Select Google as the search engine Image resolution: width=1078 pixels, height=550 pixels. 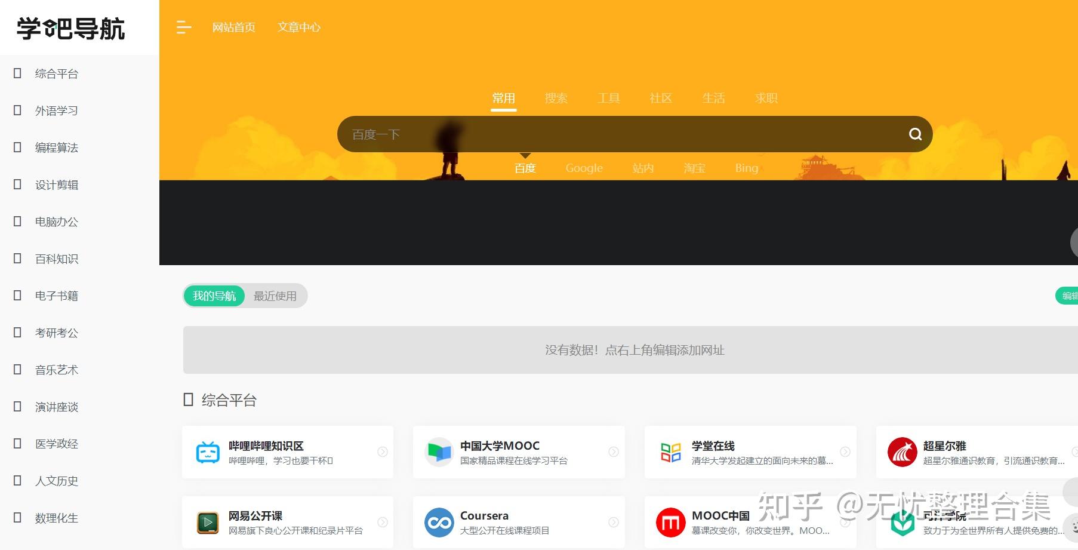[x=584, y=168]
